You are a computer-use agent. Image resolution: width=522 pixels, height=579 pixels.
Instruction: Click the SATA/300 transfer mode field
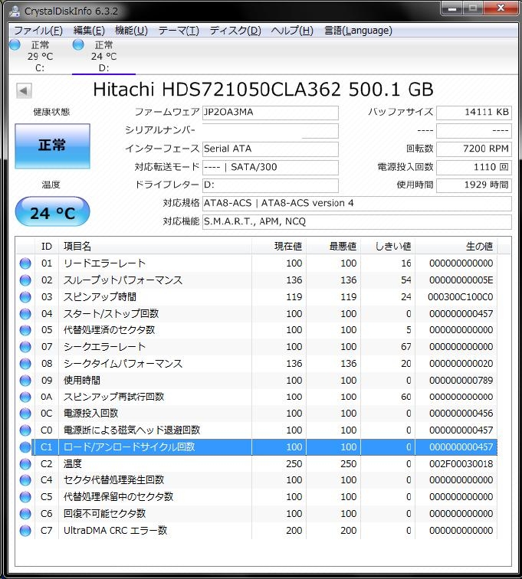(x=271, y=167)
